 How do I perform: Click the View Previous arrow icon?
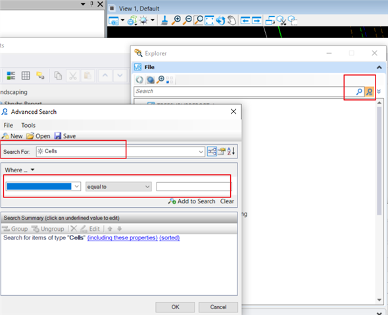(x=245, y=20)
